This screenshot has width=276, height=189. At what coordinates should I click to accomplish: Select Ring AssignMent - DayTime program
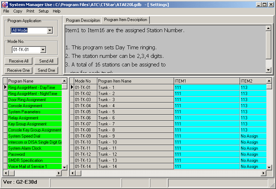click(35, 88)
